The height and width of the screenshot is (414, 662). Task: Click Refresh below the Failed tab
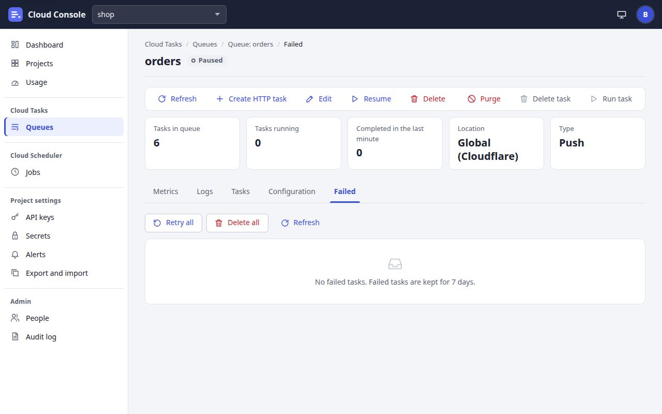[300, 223]
